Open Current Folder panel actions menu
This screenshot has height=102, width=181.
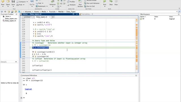click(16, 14)
